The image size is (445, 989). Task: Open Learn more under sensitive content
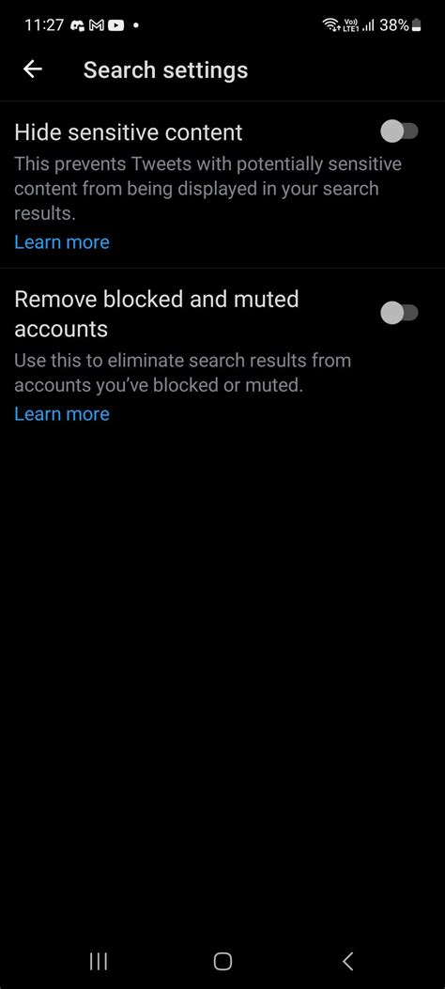(62, 242)
